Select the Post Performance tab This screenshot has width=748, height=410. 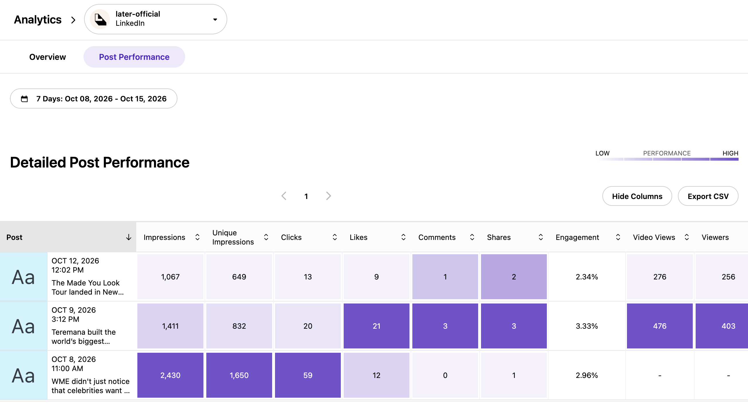(134, 57)
